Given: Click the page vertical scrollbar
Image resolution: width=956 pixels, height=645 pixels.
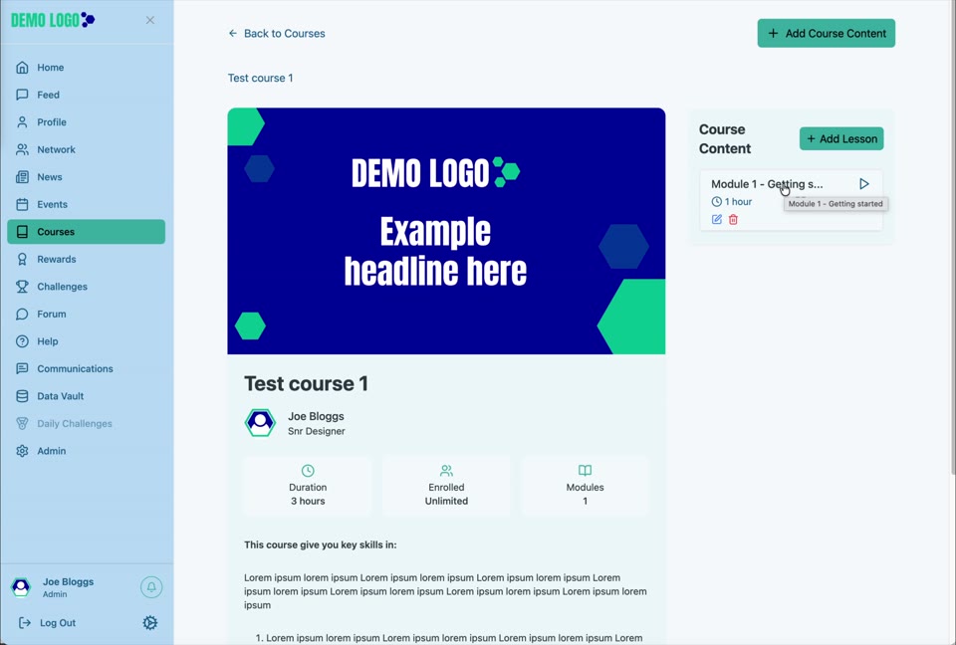Looking at the screenshot, I should click(x=953, y=238).
